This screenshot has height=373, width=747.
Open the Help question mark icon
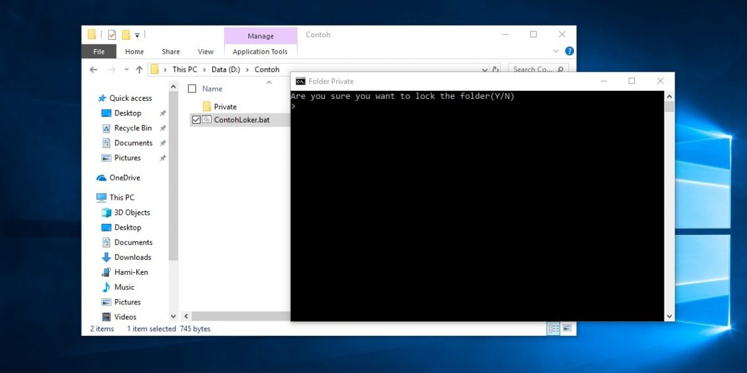(569, 51)
